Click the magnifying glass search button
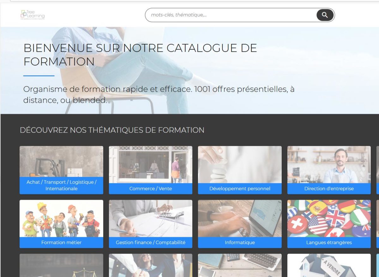The height and width of the screenshot is (277, 379). [325, 15]
